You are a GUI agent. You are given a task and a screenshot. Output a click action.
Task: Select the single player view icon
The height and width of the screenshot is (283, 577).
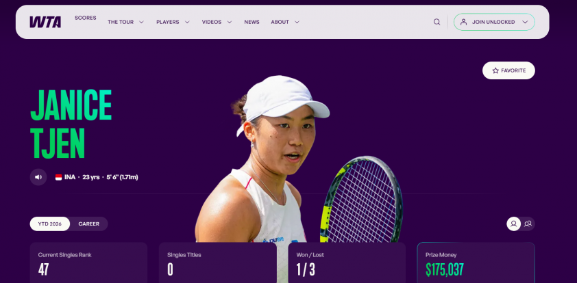[x=514, y=224]
